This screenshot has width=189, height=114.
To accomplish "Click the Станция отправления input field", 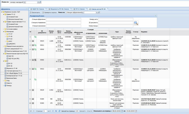I will coord(64,22).
